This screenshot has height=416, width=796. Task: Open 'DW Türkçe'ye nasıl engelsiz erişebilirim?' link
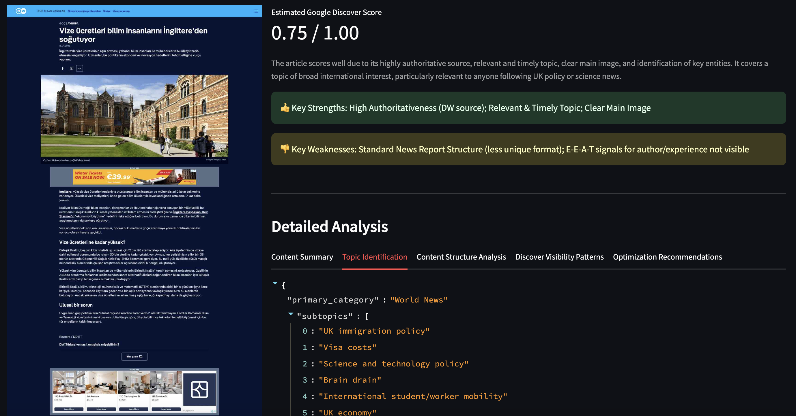click(89, 345)
